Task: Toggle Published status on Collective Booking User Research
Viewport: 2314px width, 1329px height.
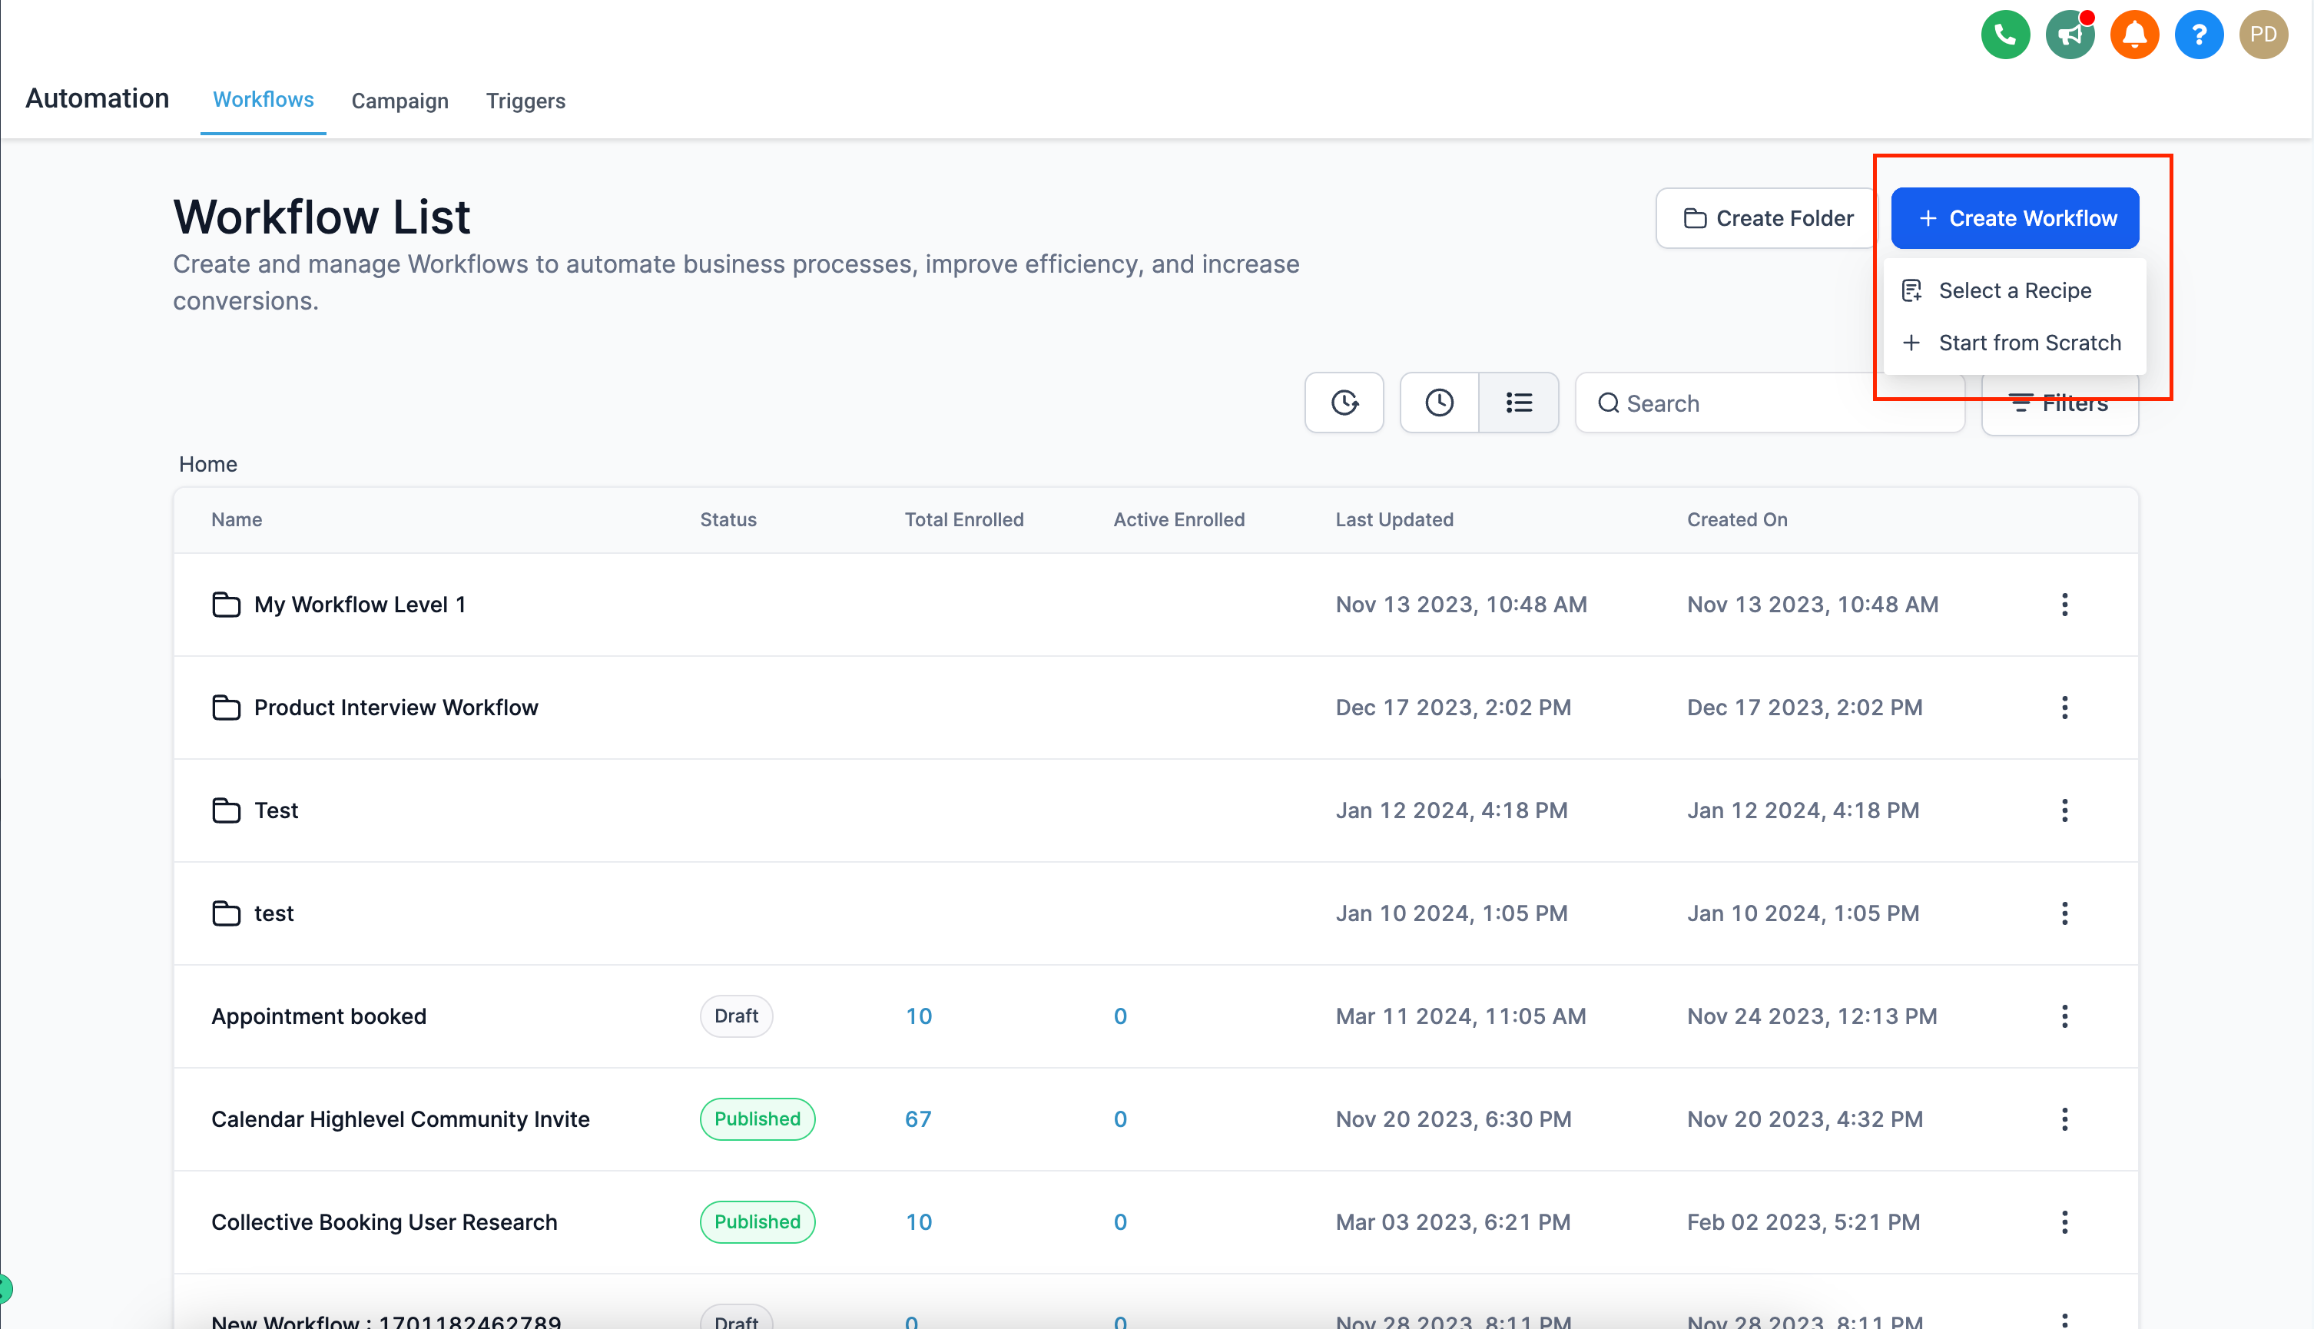Action: point(757,1221)
